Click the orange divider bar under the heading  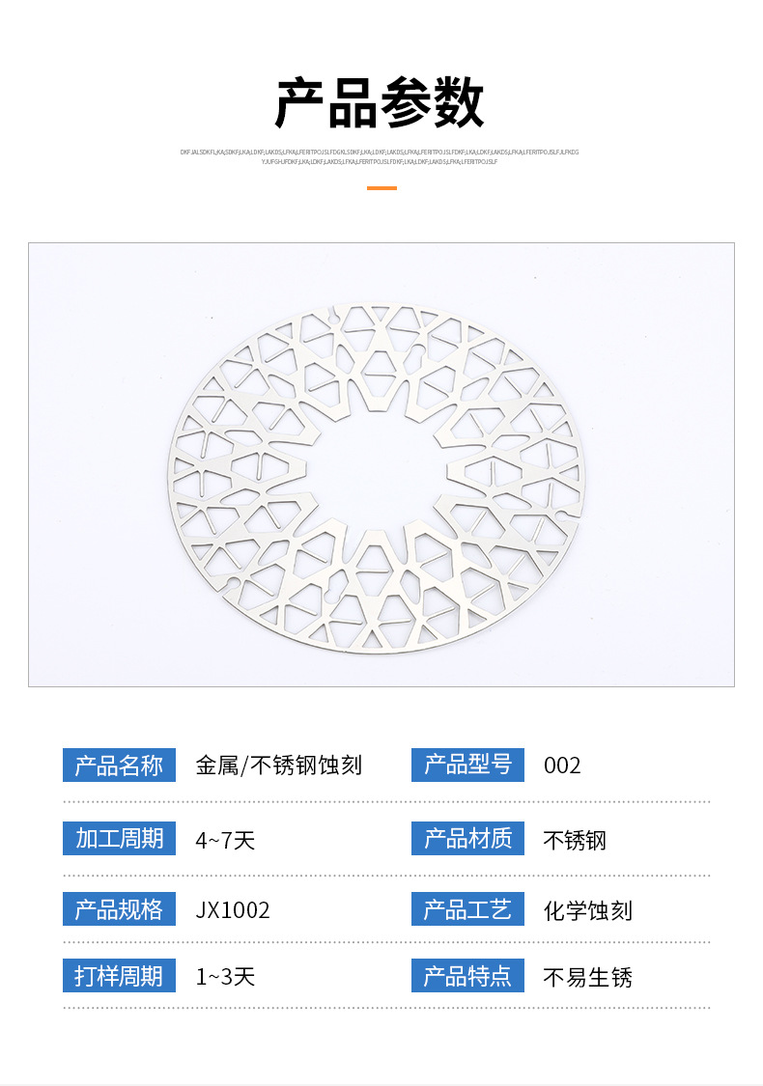[x=381, y=187]
